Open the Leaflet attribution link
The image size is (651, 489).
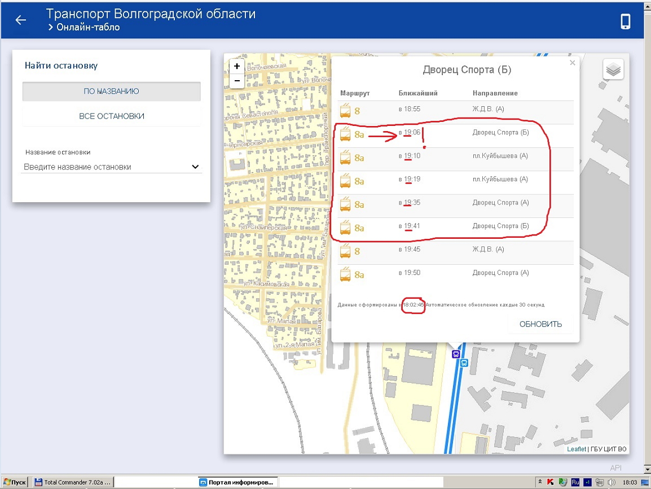point(576,449)
